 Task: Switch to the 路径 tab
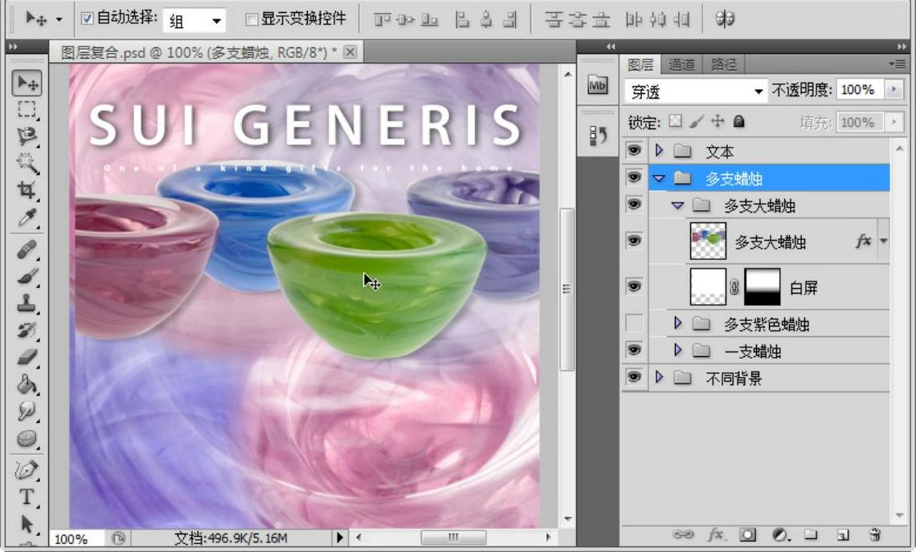(723, 65)
